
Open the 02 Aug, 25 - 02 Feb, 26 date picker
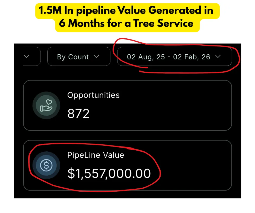coord(174,57)
